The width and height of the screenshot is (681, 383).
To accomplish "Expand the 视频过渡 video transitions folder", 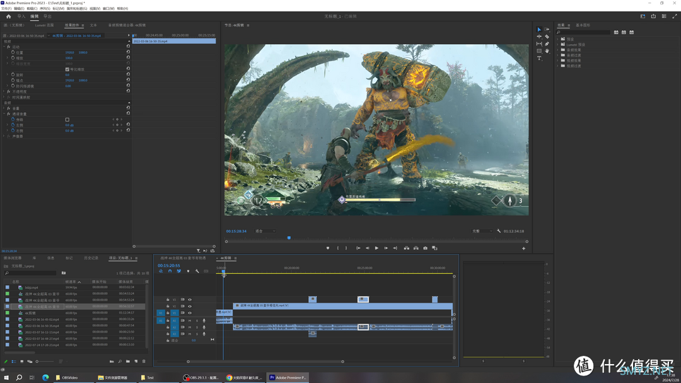I will click(x=557, y=66).
